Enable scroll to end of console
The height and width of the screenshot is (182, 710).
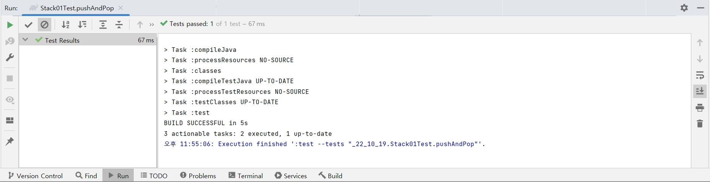tap(700, 91)
